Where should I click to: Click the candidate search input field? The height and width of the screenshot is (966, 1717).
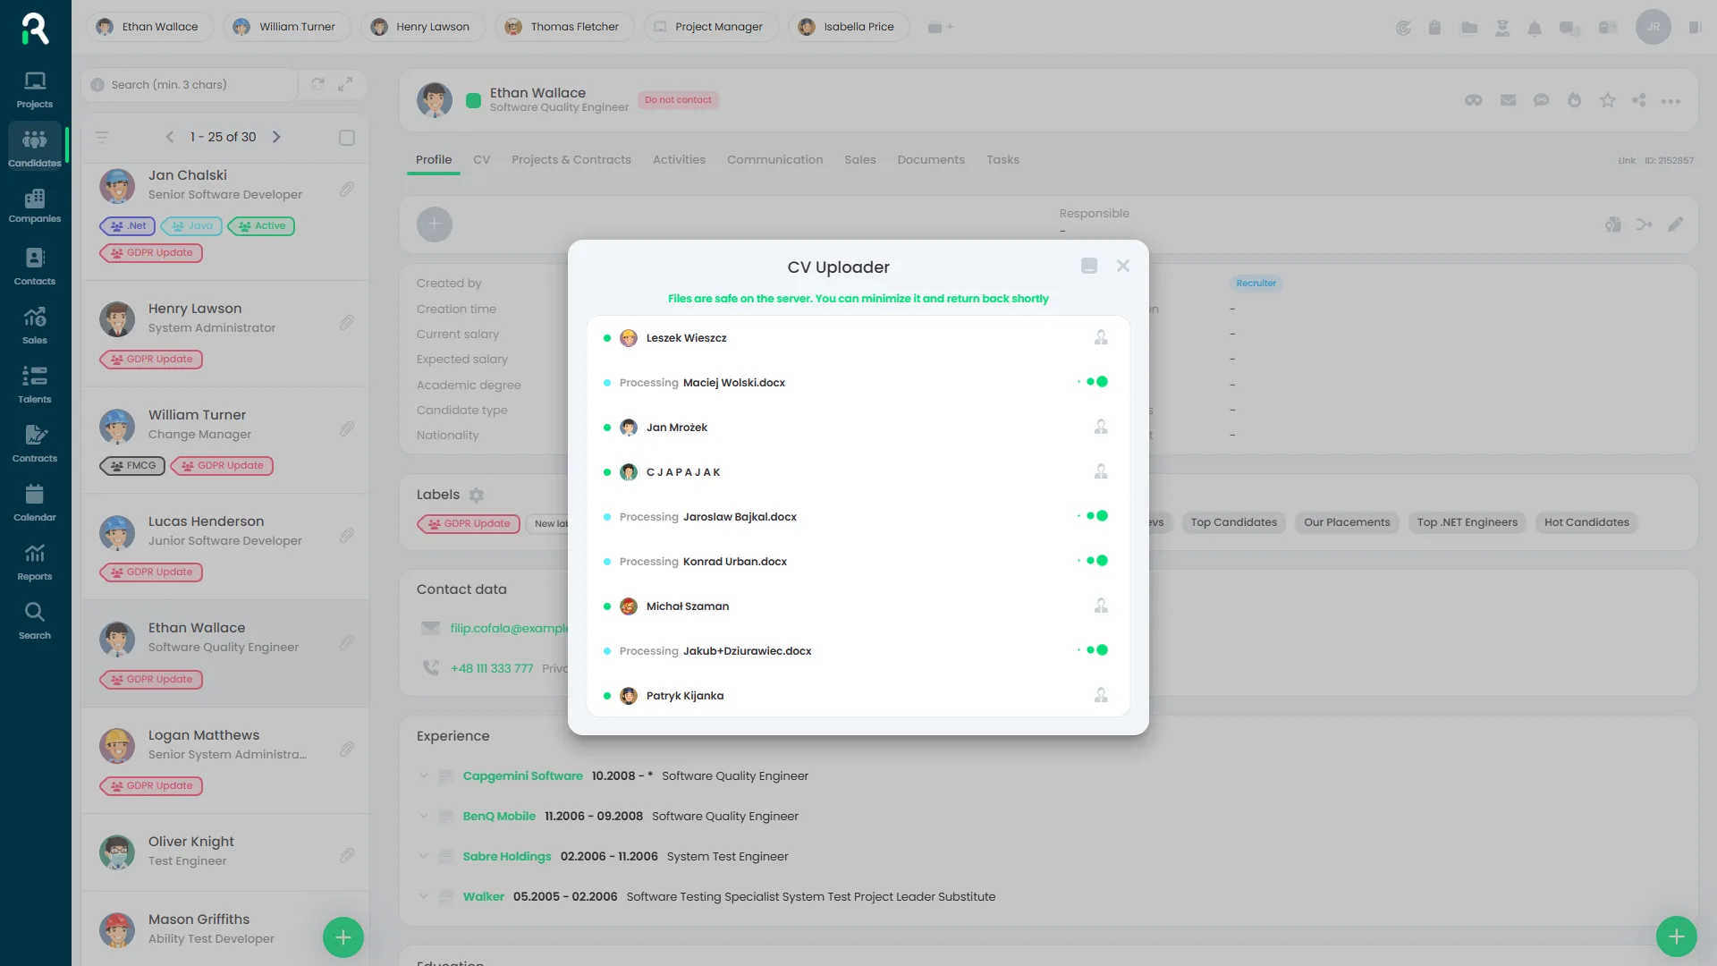pyautogui.click(x=188, y=84)
